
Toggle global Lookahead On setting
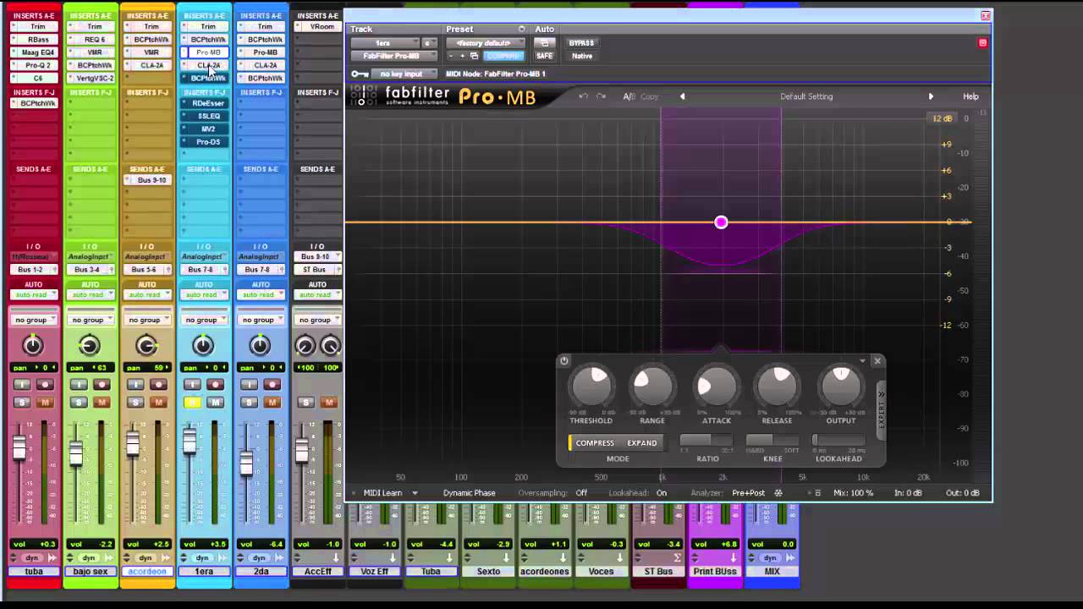pyautogui.click(x=662, y=493)
